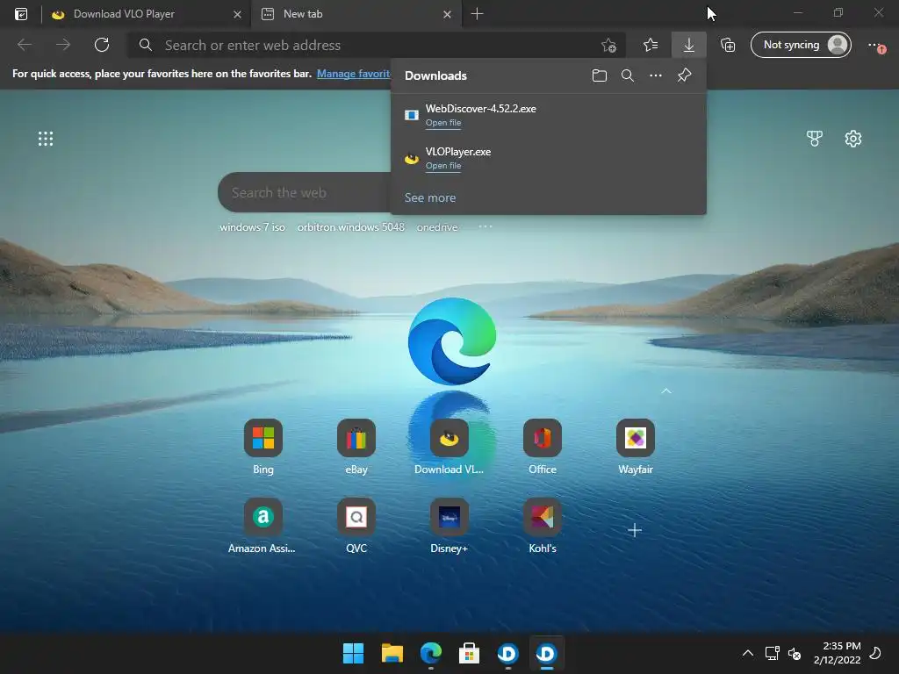
Task: Open the Collections icon
Action: [728, 45]
